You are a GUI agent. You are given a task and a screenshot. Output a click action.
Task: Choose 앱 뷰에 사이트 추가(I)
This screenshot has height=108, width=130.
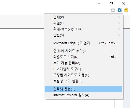83,51
